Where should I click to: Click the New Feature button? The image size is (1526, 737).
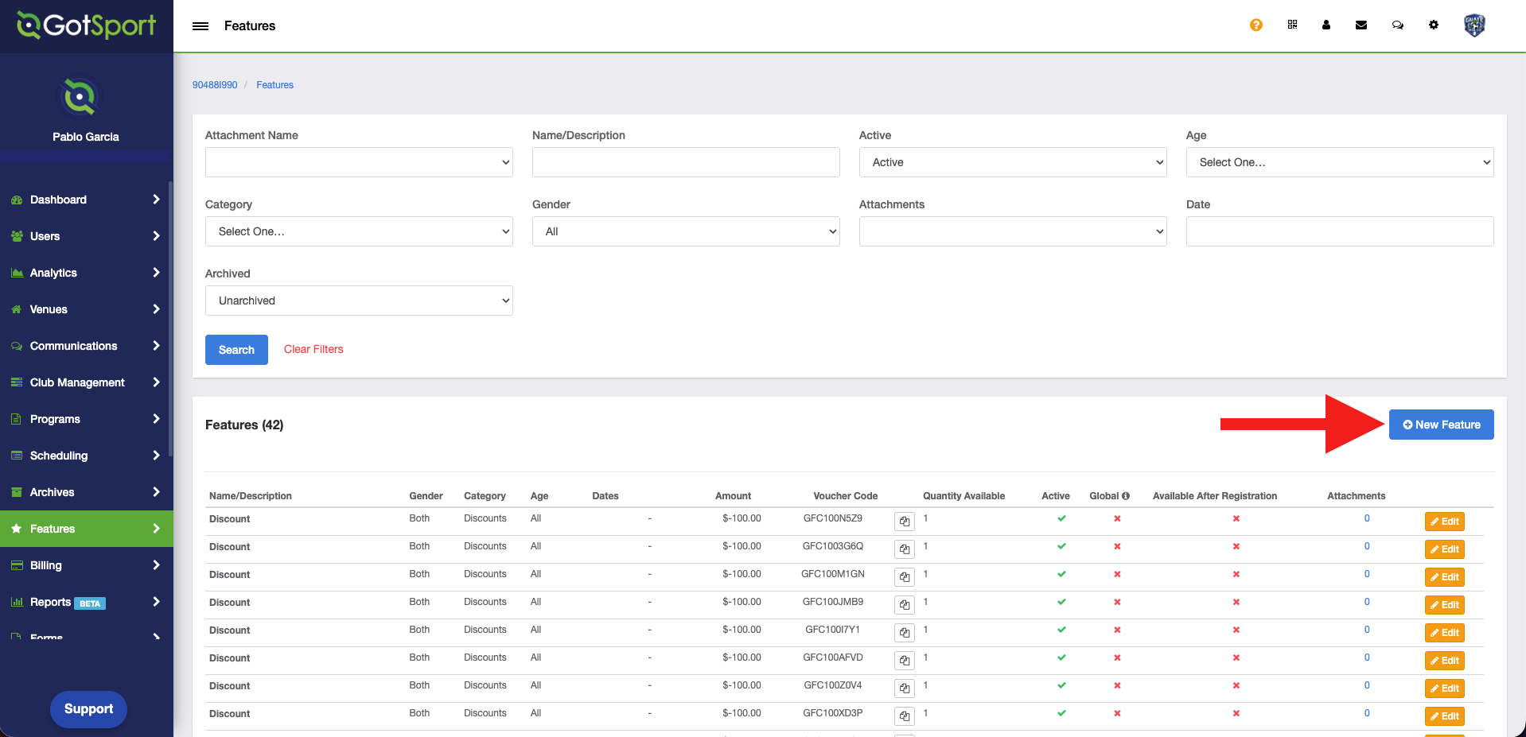pyautogui.click(x=1441, y=425)
